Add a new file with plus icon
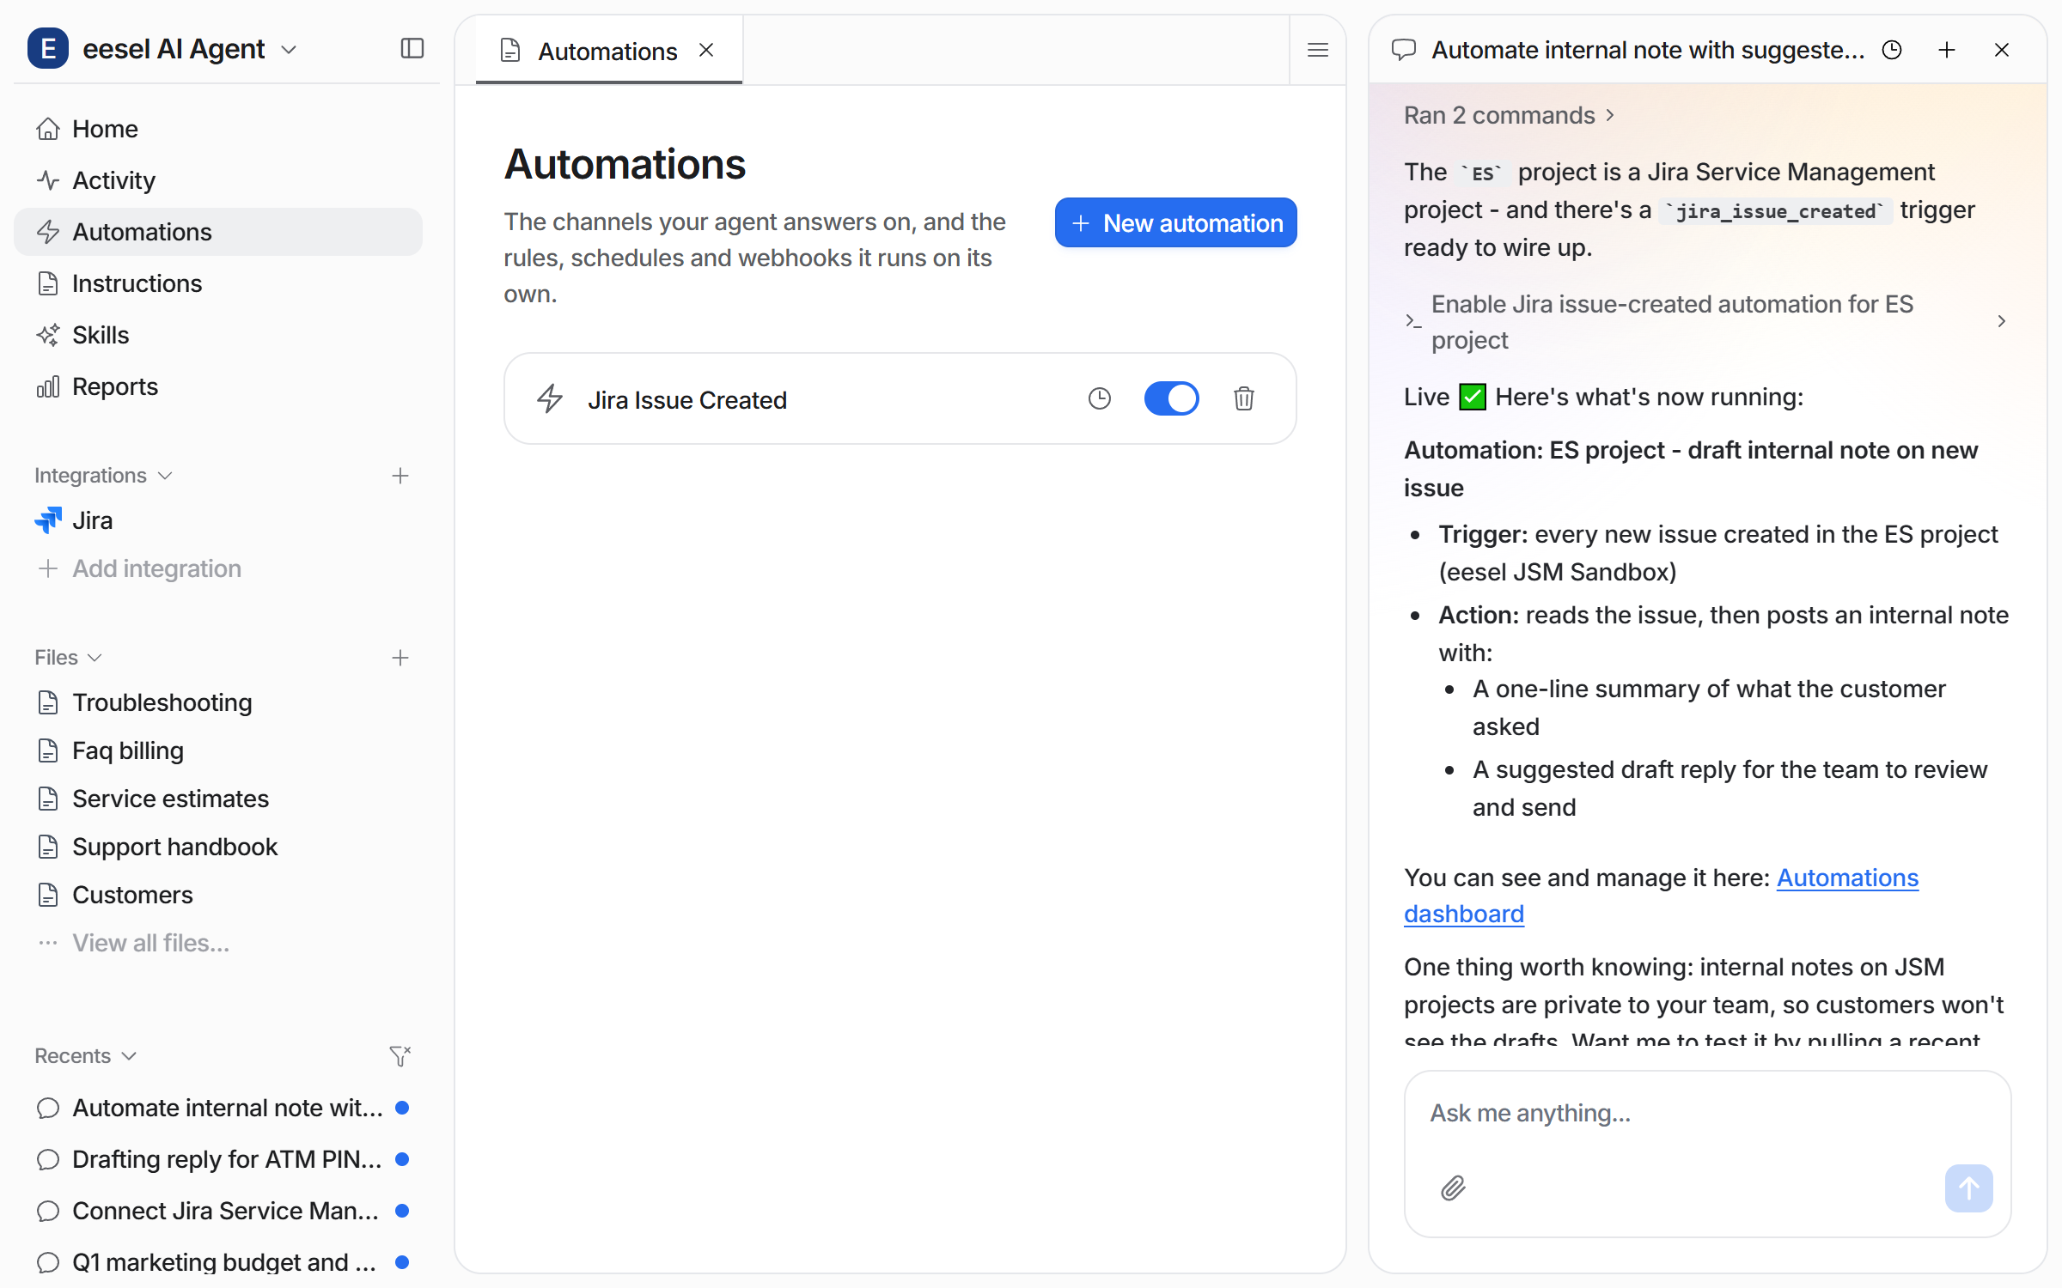 click(400, 658)
